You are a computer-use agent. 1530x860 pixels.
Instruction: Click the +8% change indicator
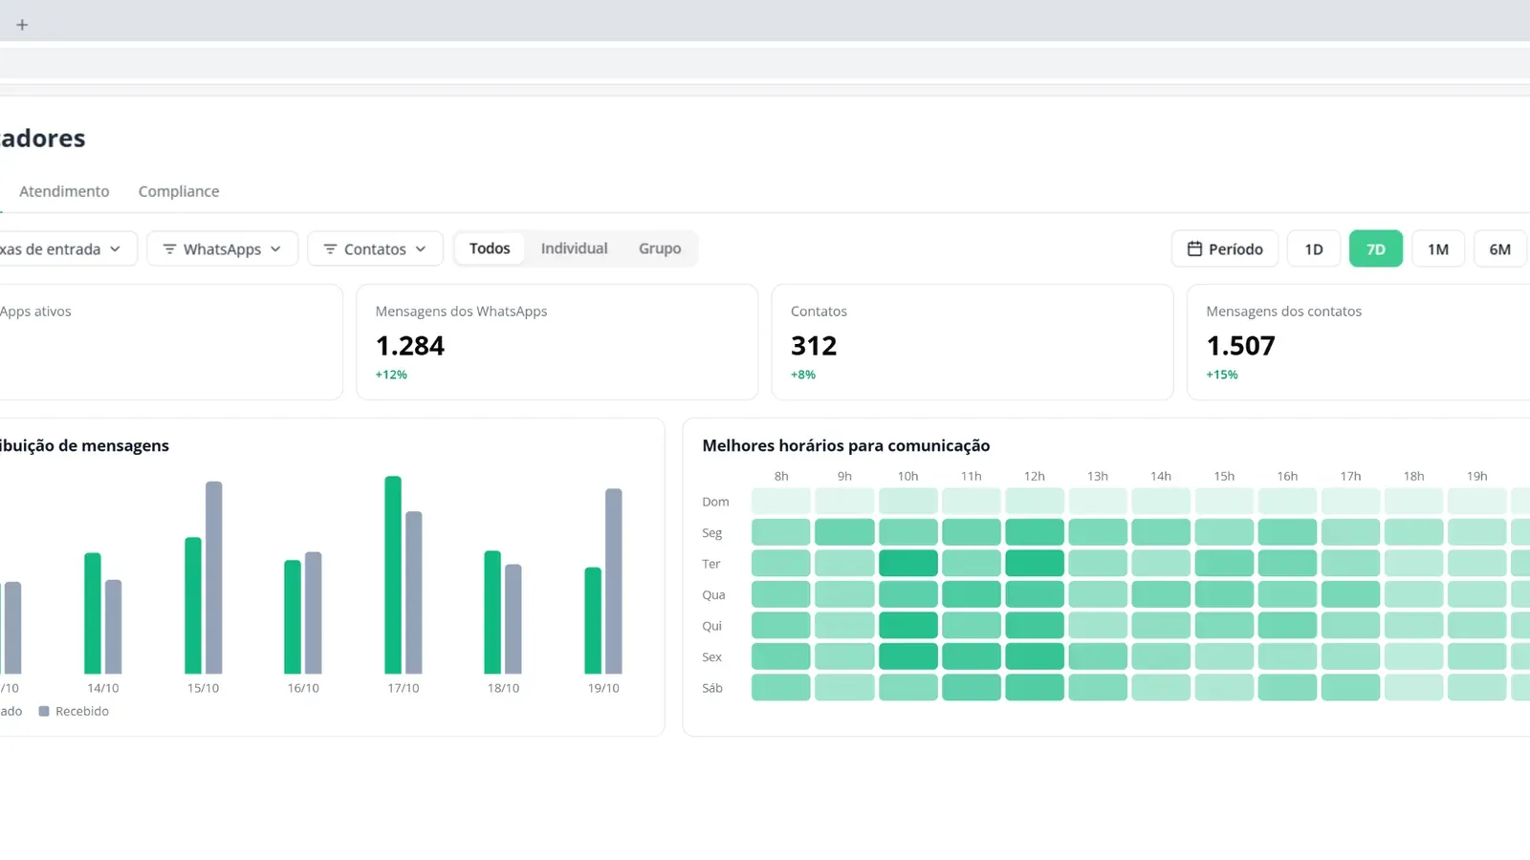pyautogui.click(x=803, y=375)
